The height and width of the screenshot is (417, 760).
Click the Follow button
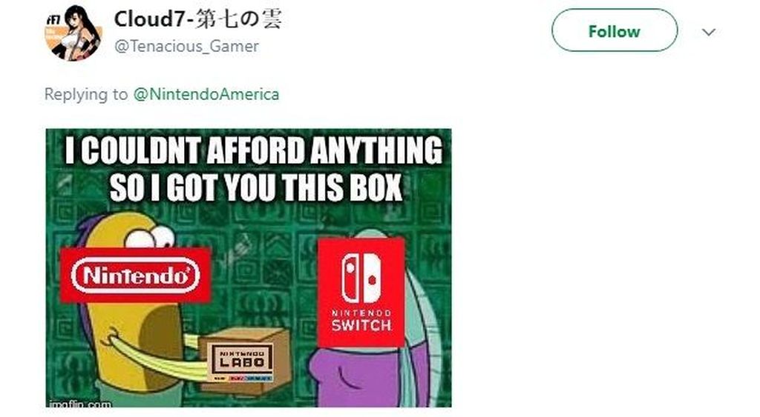coord(614,31)
